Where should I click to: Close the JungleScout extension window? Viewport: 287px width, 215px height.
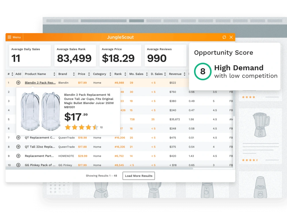tap(231, 37)
